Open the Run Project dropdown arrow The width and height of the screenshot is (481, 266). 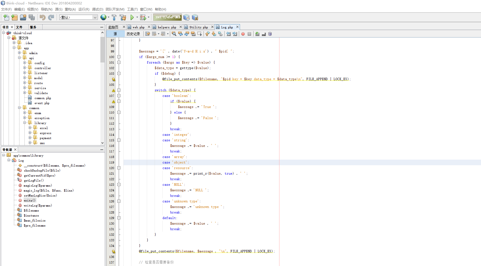(137, 17)
